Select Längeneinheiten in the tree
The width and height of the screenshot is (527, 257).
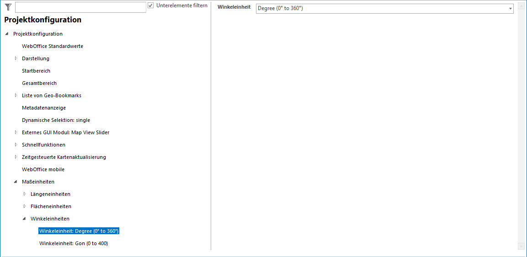50,194
